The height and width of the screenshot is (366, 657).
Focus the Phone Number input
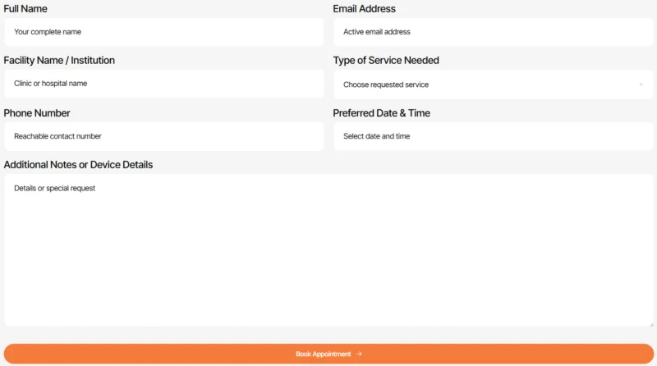point(163,136)
